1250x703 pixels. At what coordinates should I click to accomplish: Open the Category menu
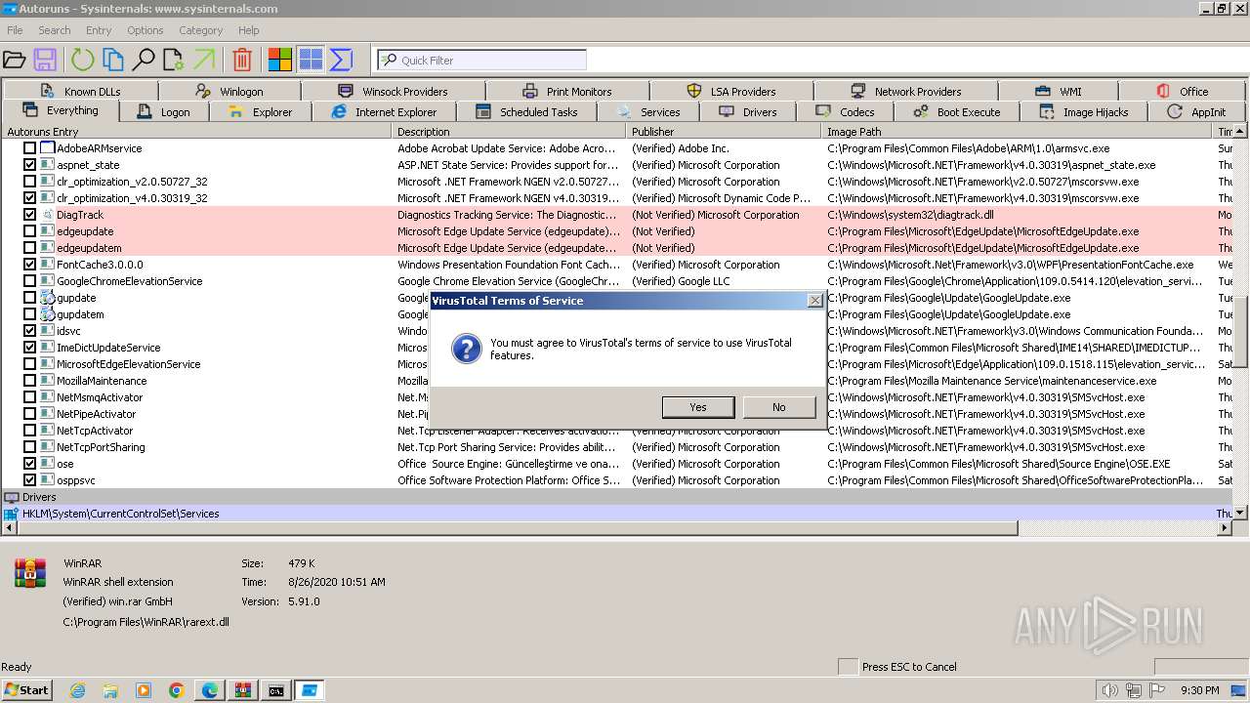tap(200, 30)
